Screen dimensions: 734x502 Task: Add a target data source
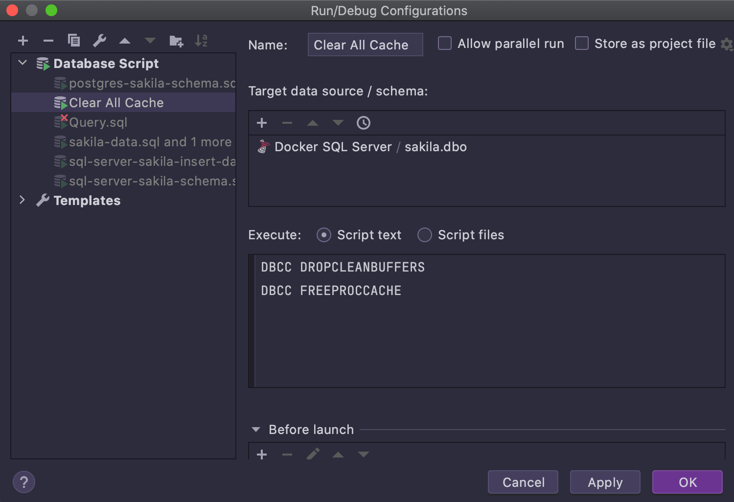click(262, 123)
